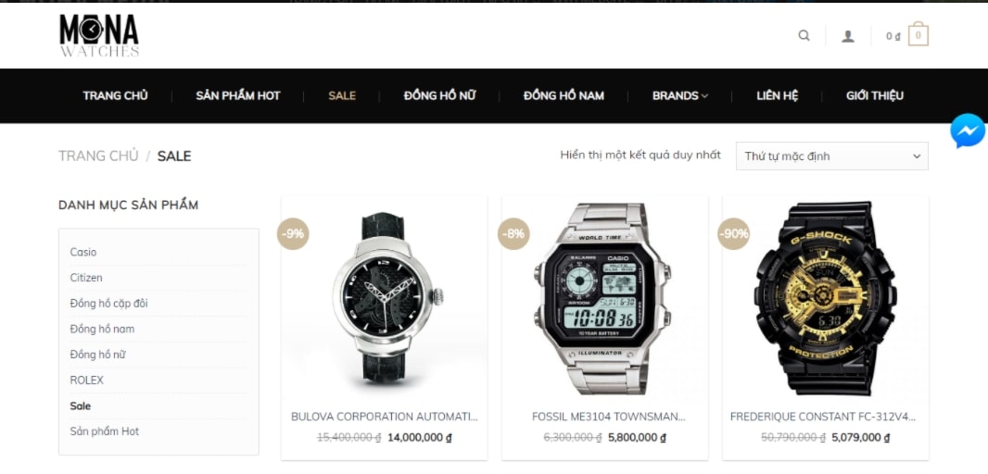Select the Sale menu item
Image resolution: width=988 pixels, height=474 pixels.
point(342,95)
